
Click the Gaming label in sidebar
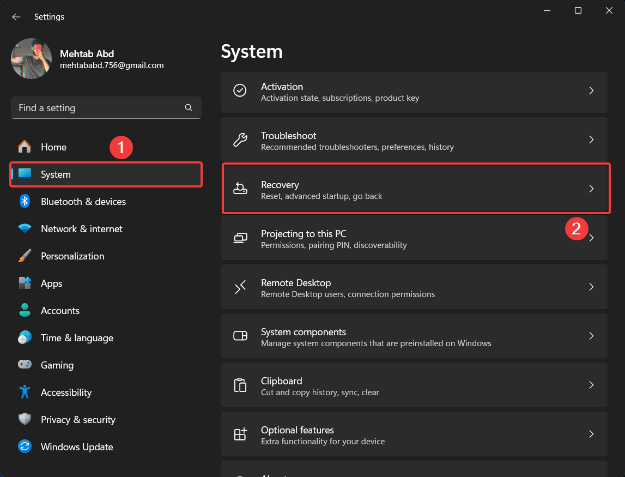[x=57, y=365]
